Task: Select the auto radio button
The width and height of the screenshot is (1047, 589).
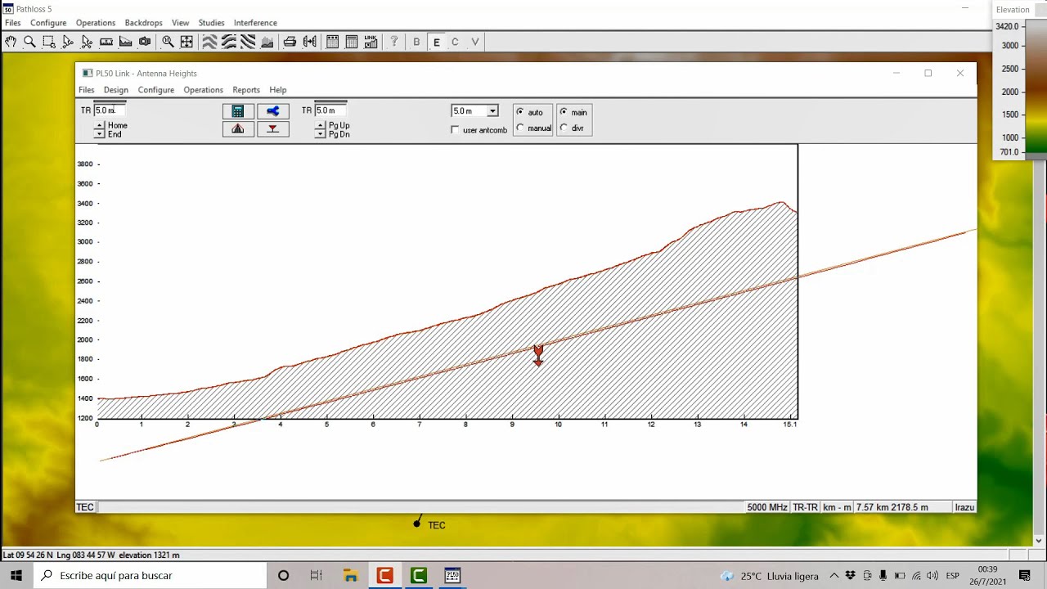Action: tap(520, 112)
